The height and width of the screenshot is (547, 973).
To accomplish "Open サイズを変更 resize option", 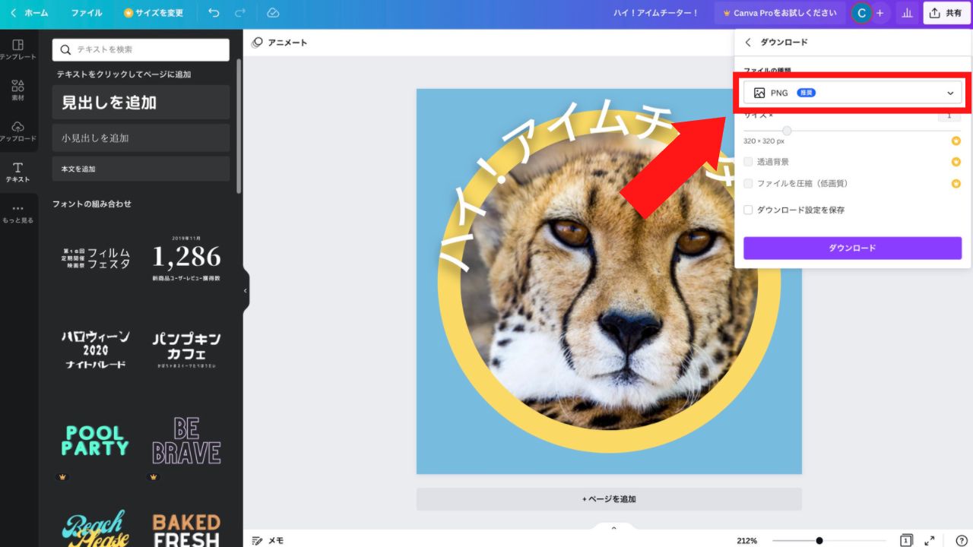I will click(x=153, y=13).
